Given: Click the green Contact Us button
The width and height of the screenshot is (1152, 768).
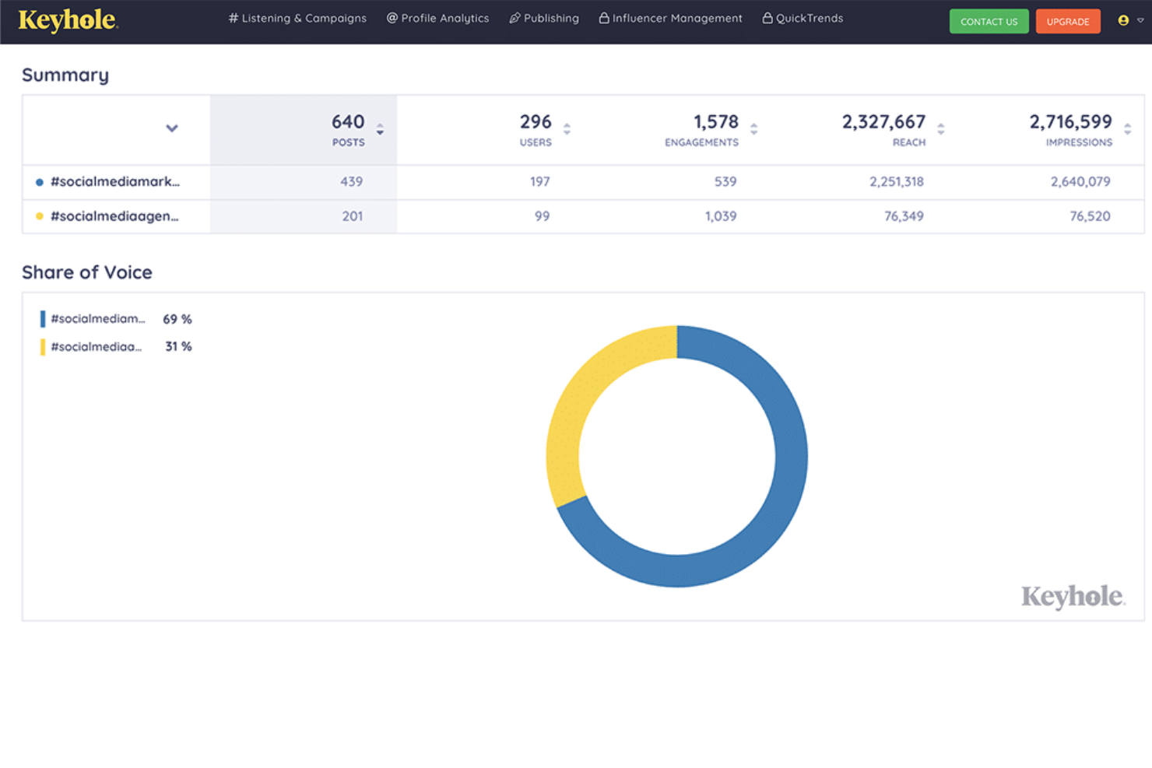Looking at the screenshot, I should point(989,22).
